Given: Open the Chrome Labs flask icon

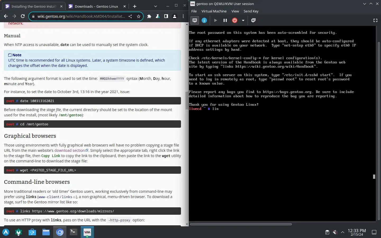Looking at the screenshot, I should (158, 16).
